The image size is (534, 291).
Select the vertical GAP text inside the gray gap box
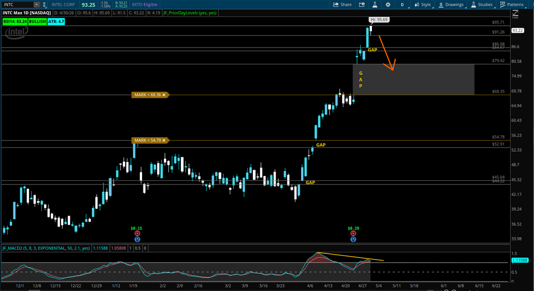point(361,80)
